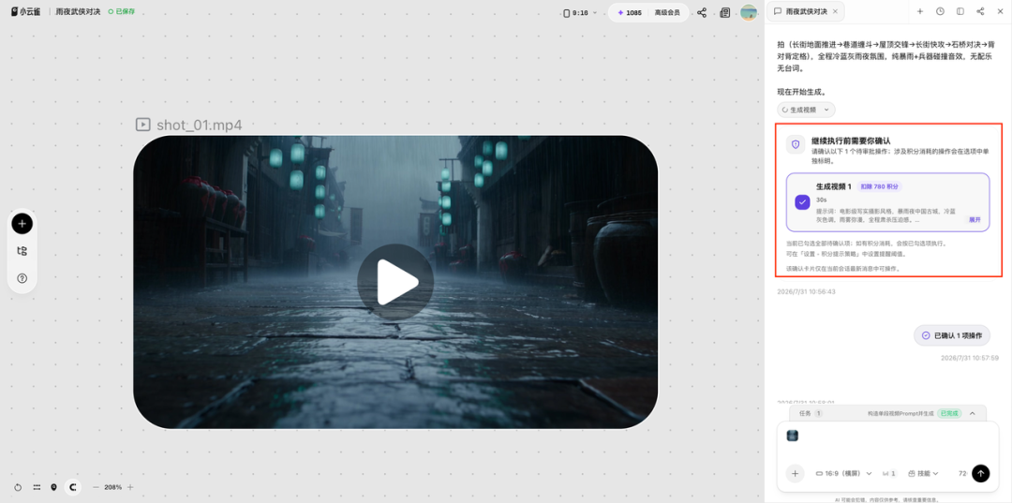This screenshot has height=503, width=1012.
Task: Click the 展开 link in prompt card
Action: tap(974, 219)
